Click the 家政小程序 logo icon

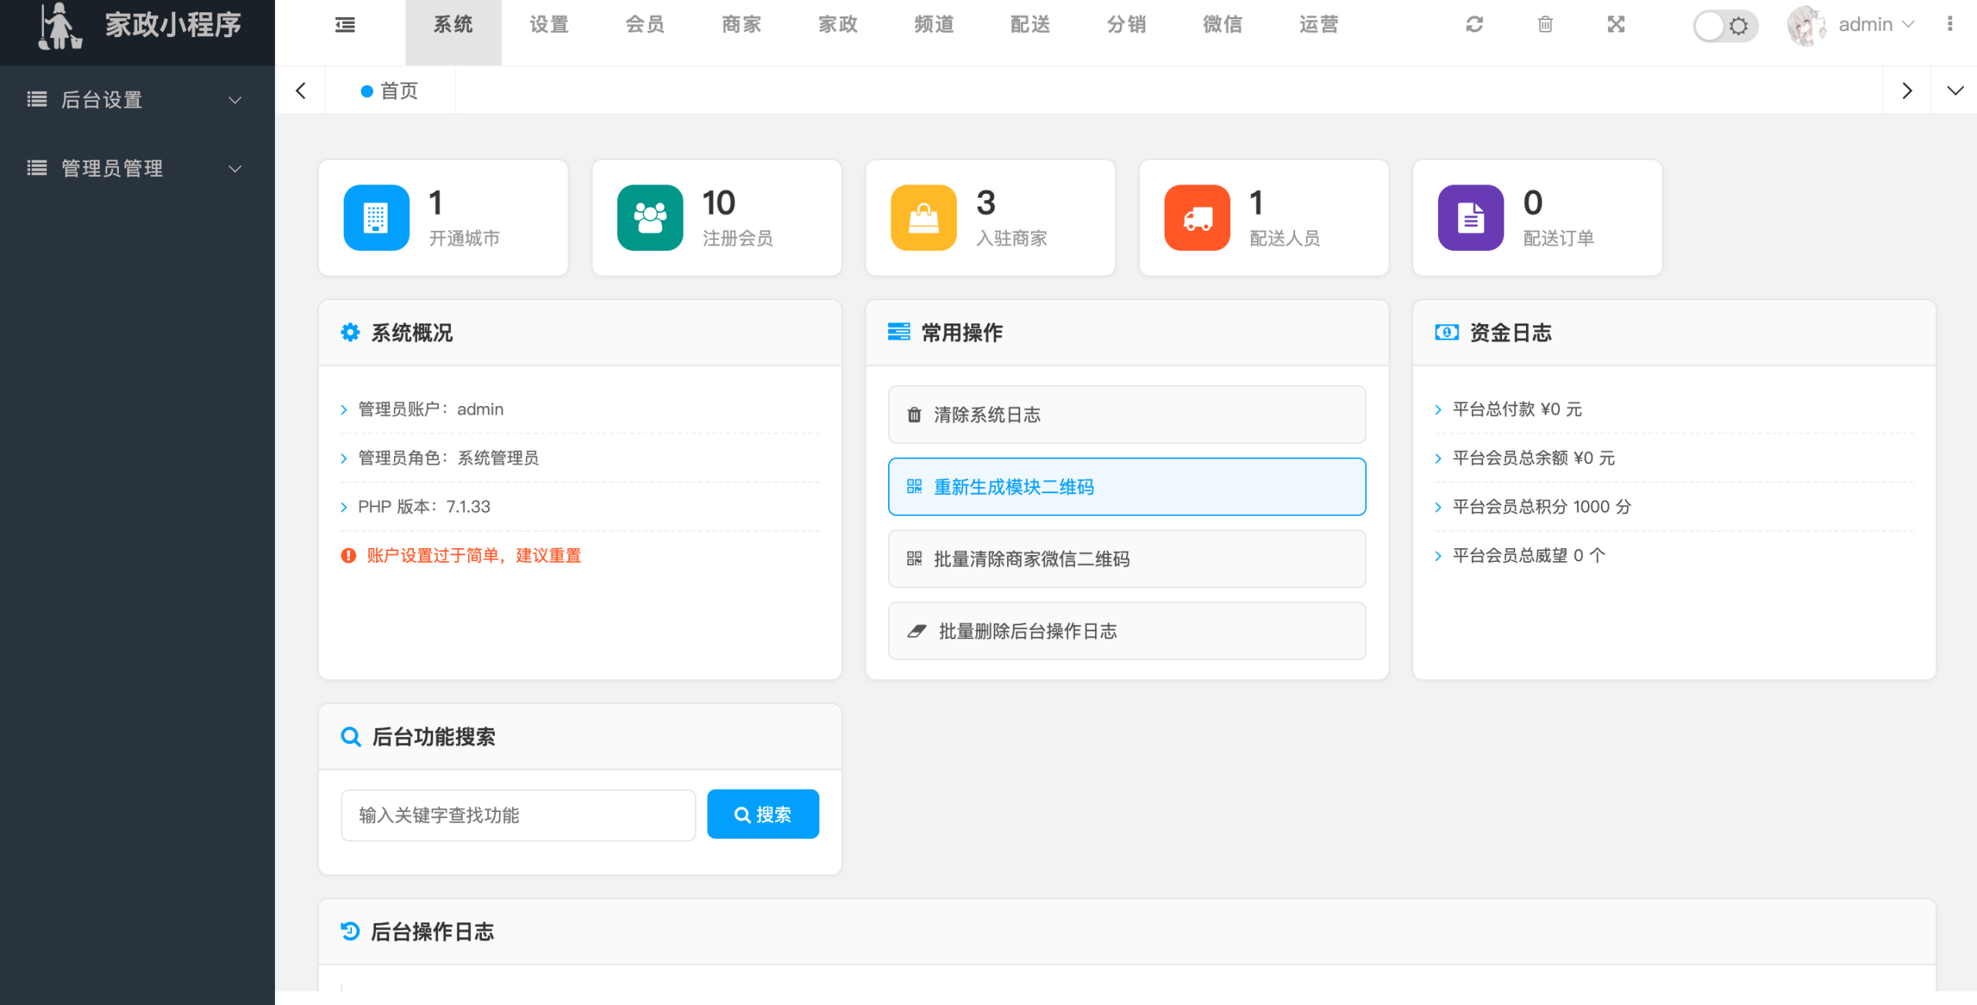pos(60,26)
